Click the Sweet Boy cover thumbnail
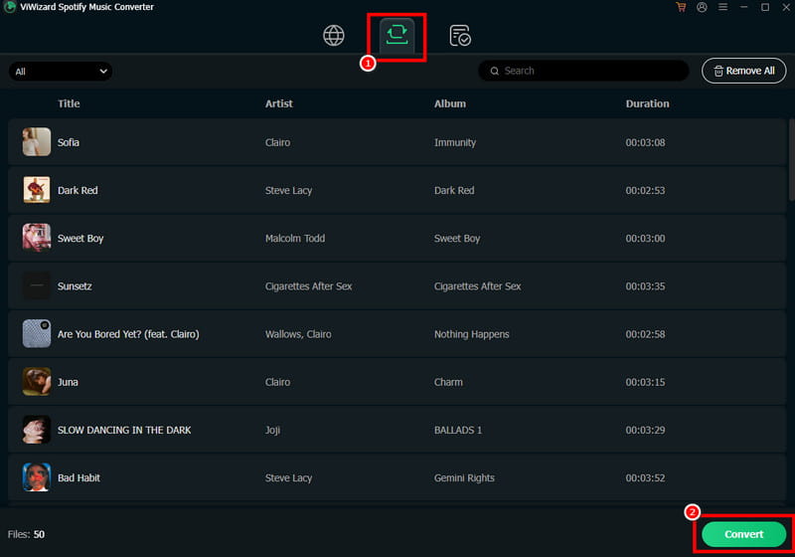This screenshot has height=557, width=795. pos(37,238)
